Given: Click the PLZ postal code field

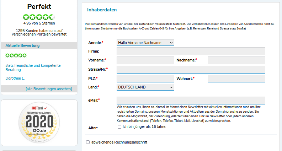Looking at the screenshot, I should point(145,79).
